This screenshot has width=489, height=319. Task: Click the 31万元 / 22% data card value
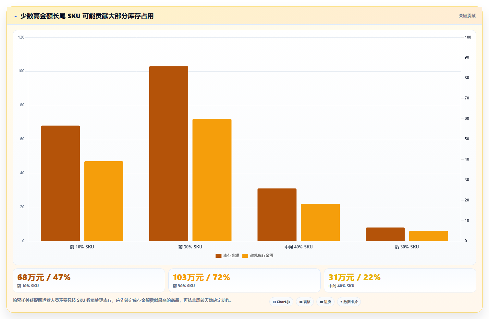click(x=354, y=278)
